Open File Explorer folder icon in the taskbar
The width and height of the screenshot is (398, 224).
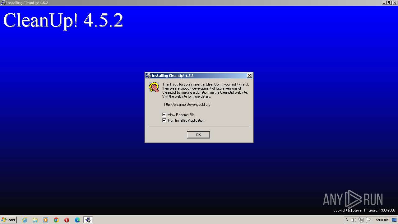(x=35, y=220)
